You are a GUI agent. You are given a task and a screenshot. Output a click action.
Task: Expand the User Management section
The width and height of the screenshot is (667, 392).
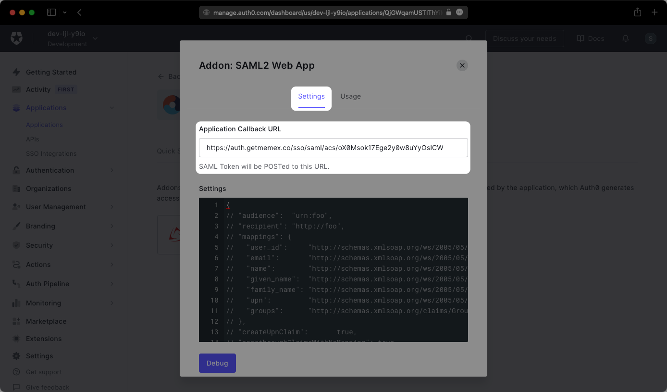[55, 207]
